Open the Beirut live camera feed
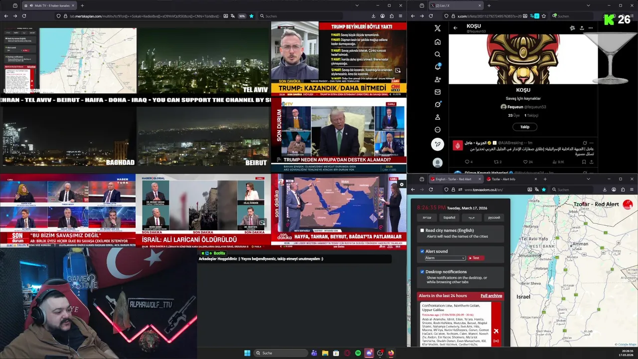 point(203,136)
